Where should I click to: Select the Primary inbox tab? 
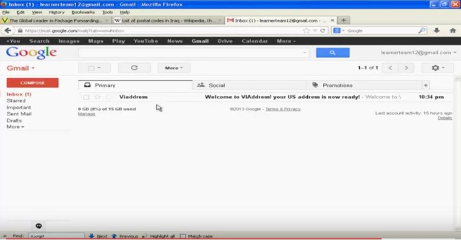135,85
